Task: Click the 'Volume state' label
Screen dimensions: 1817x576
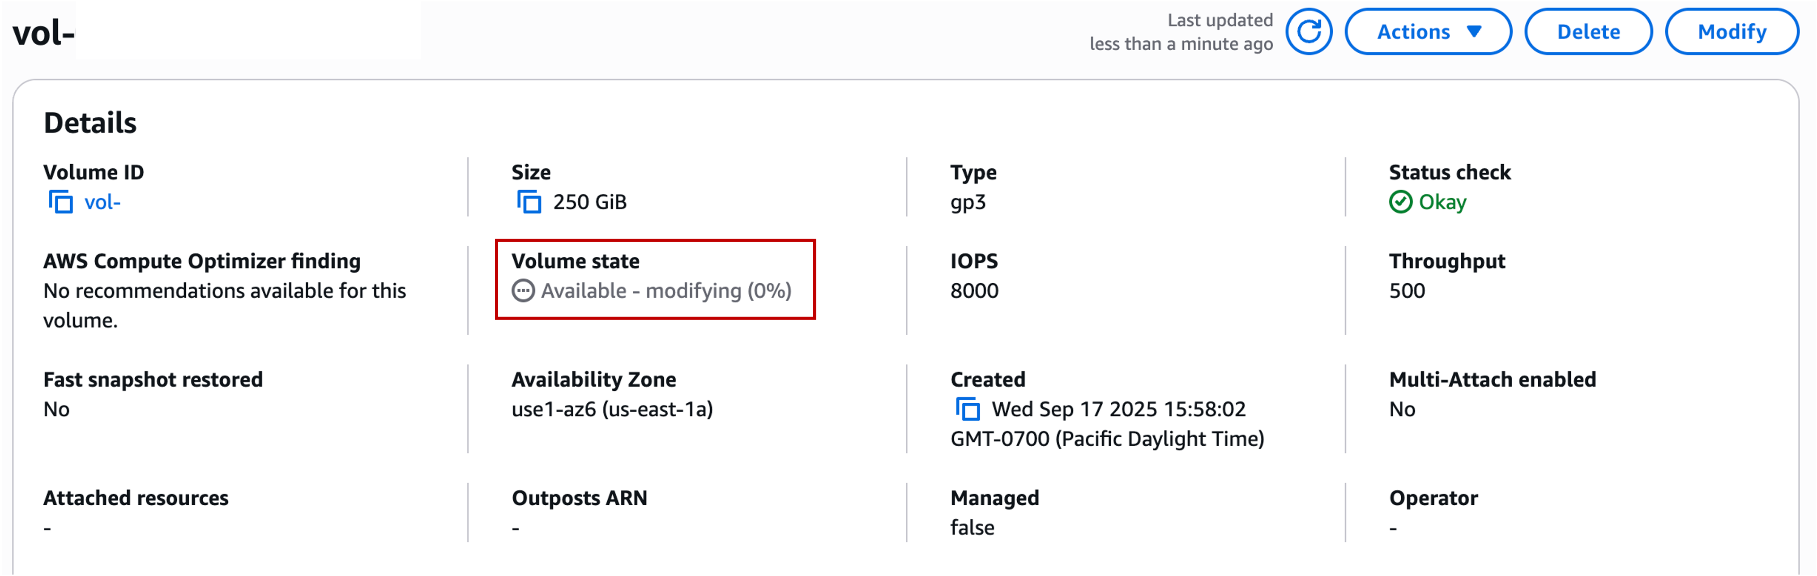Action: pyautogui.click(x=575, y=261)
